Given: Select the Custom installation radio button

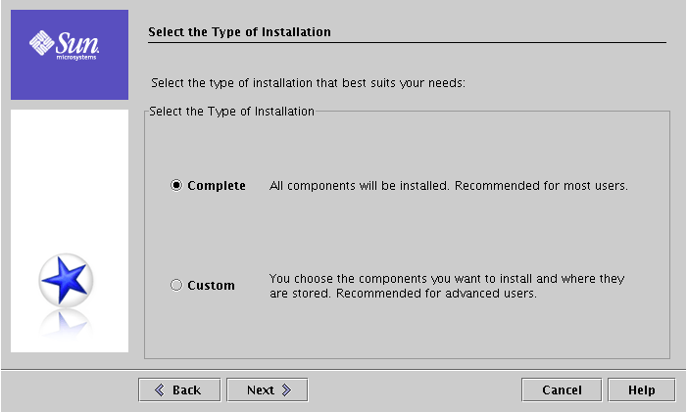Looking at the screenshot, I should [x=176, y=285].
